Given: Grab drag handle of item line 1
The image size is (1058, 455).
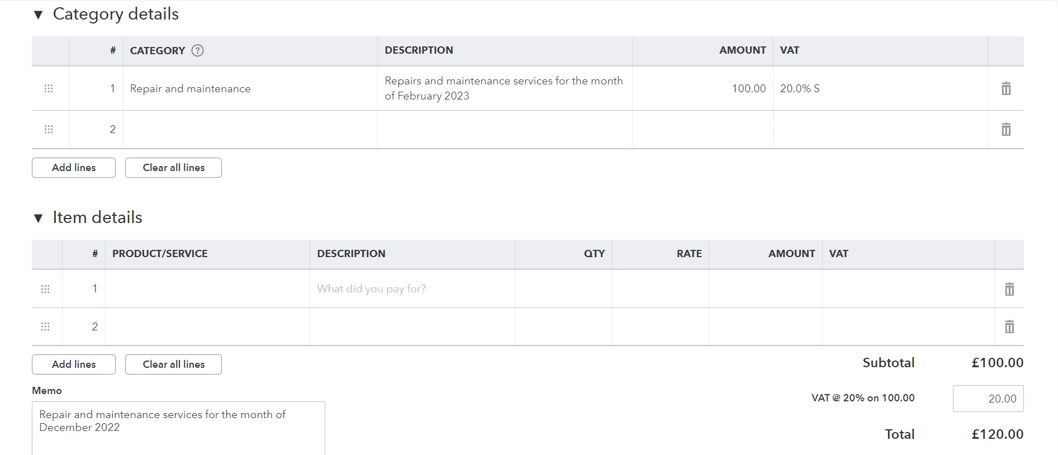Looking at the screenshot, I should point(45,289).
